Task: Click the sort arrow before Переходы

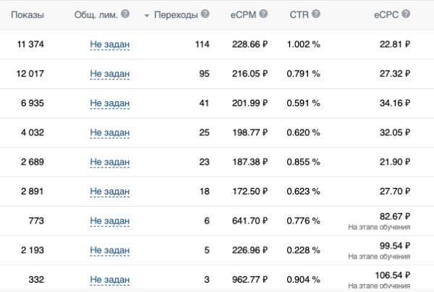Action: point(148,15)
